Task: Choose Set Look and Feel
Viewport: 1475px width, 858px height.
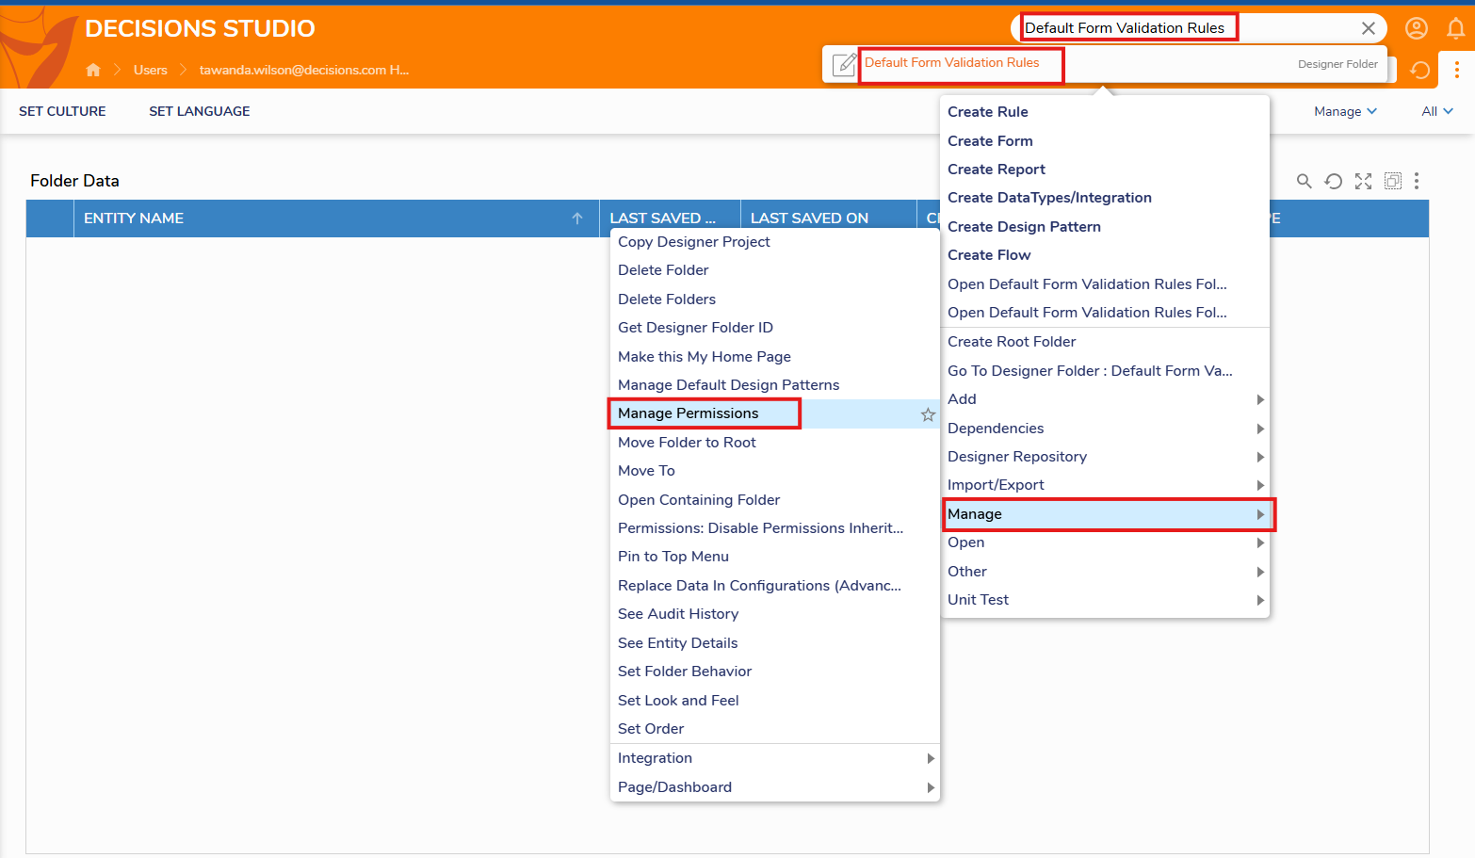Action: click(x=678, y=701)
